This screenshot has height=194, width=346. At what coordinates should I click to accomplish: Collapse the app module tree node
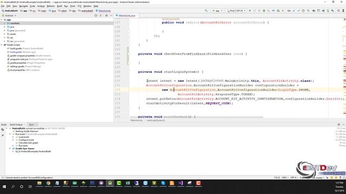2,20
